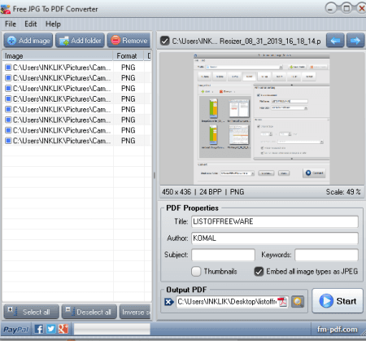
Task: Click the Image column header
Action: point(57,56)
